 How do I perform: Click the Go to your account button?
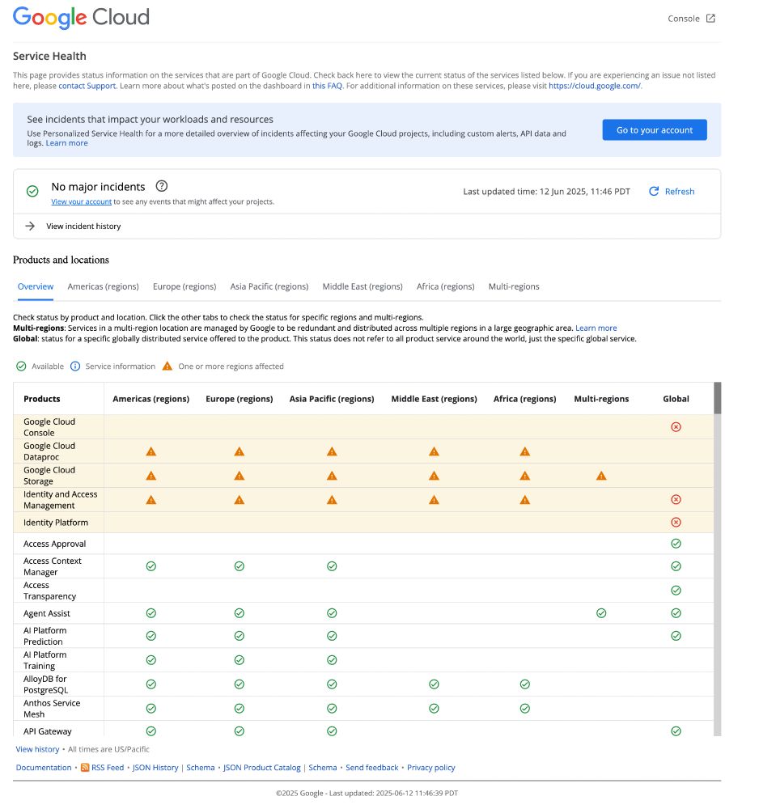click(655, 130)
